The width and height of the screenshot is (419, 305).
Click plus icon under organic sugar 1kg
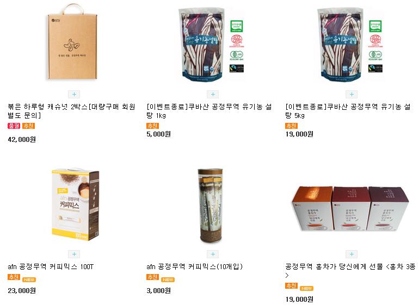click(213, 94)
